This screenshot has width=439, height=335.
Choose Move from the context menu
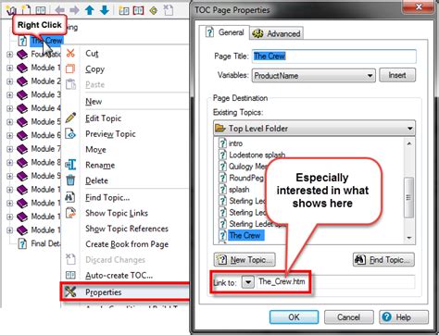(95, 149)
